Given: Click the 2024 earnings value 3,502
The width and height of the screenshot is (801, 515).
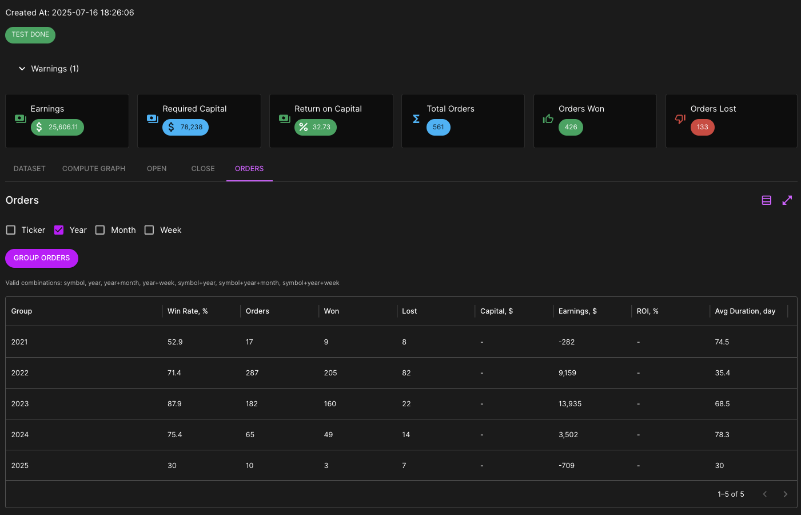Looking at the screenshot, I should tap(568, 435).
